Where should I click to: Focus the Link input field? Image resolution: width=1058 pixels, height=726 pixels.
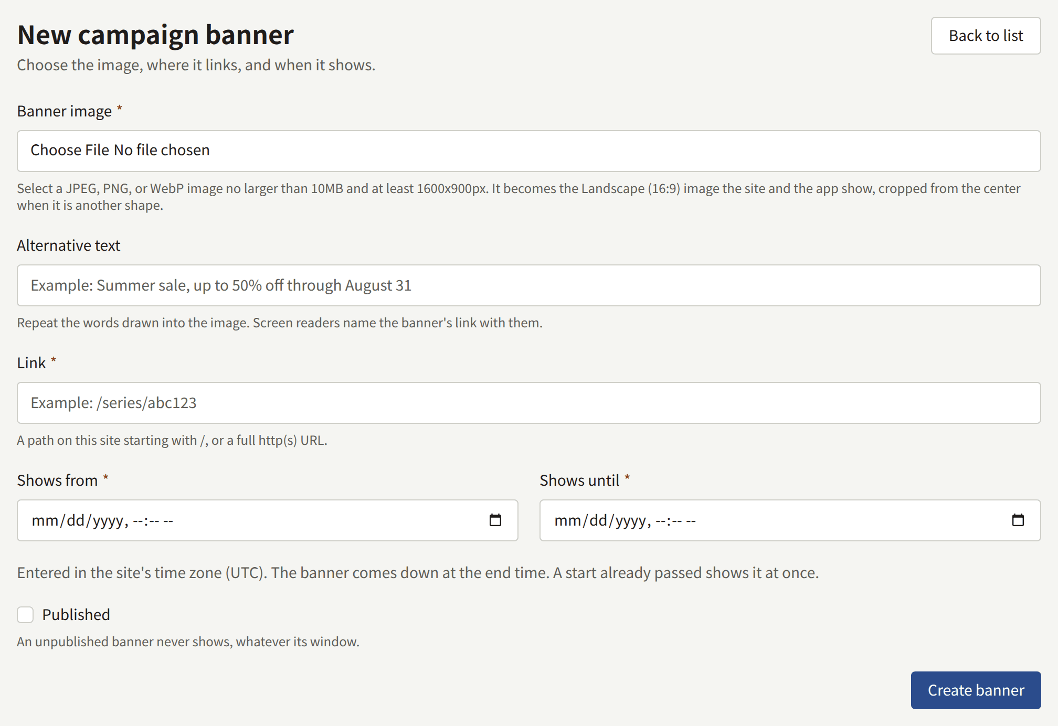tap(528, 403)
